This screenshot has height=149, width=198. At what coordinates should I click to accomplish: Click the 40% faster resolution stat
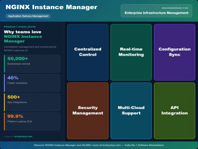(32, 83)
